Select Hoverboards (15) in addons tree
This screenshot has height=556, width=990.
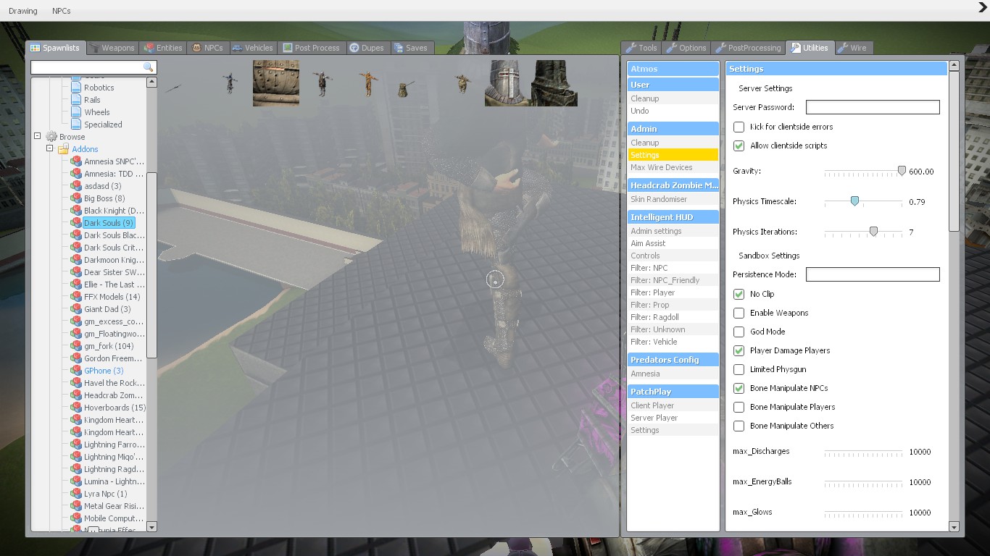click(x=115, y=408)
